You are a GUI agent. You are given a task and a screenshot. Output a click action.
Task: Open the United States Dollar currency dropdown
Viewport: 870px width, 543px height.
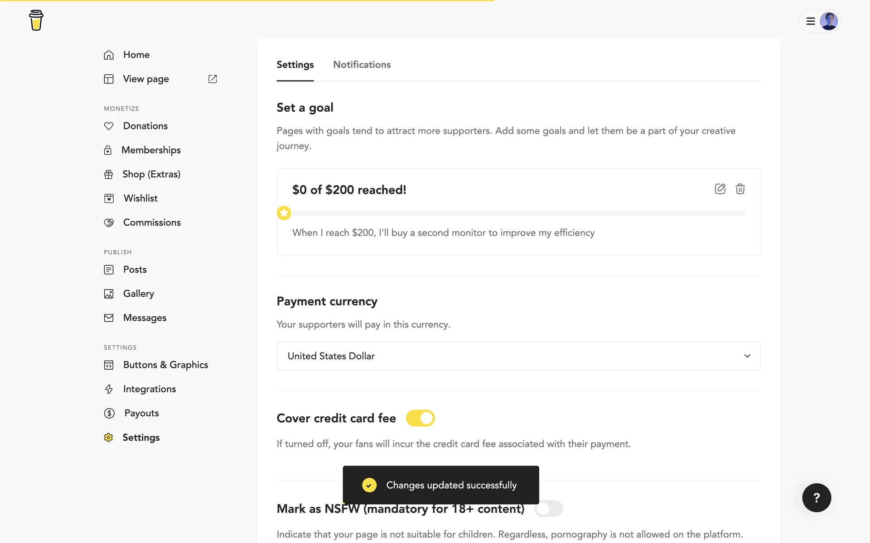(x=518, y=356)
